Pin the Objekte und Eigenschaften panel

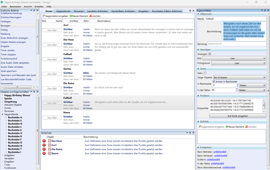[34, 92]
